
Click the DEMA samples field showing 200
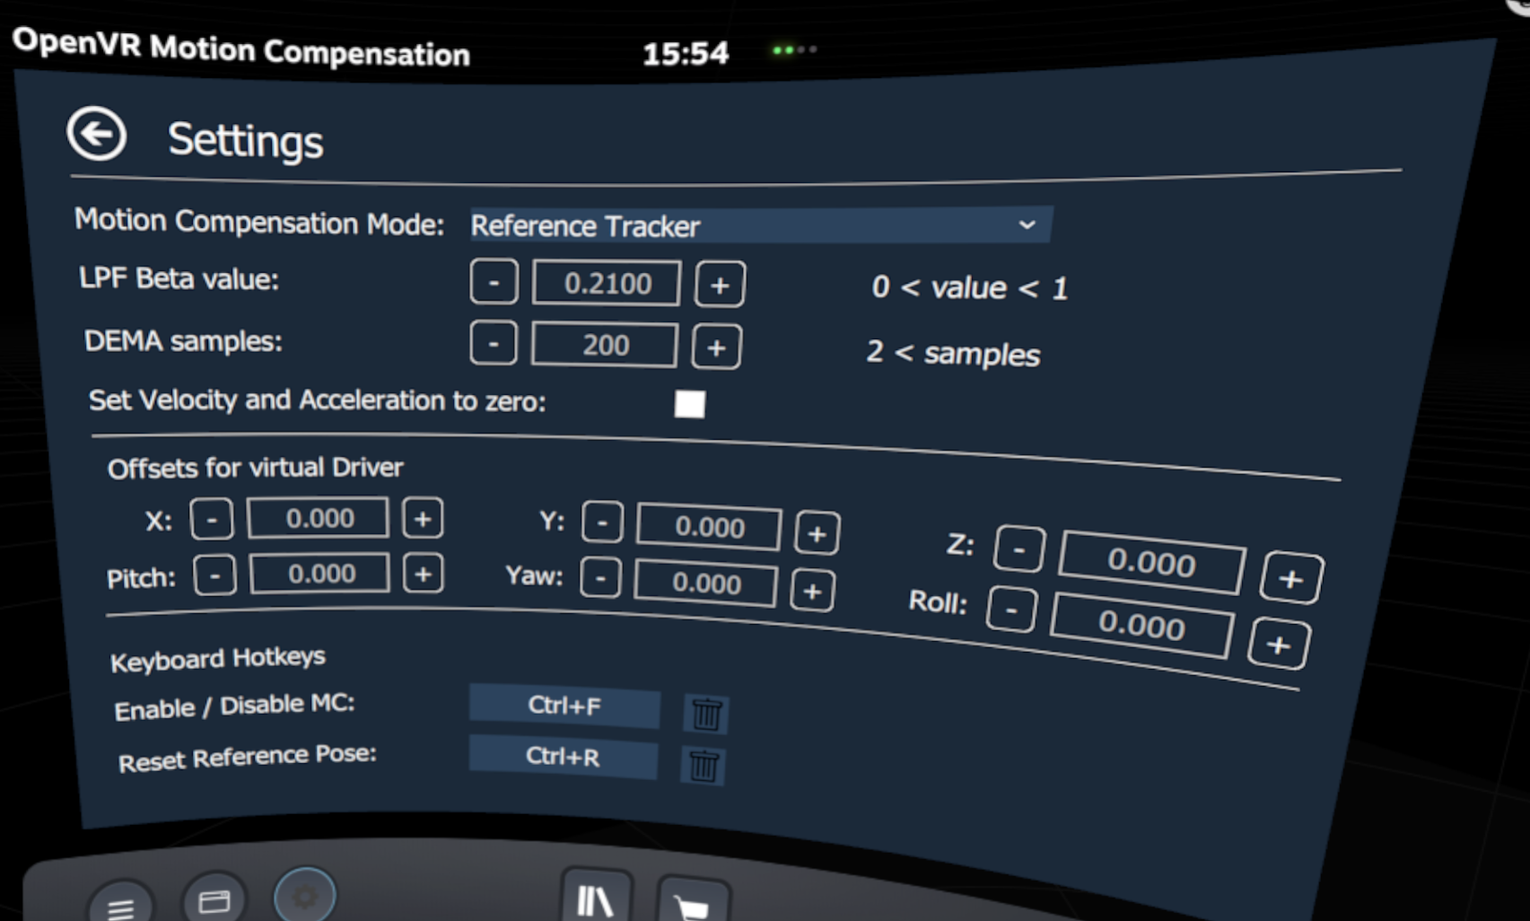605,346
